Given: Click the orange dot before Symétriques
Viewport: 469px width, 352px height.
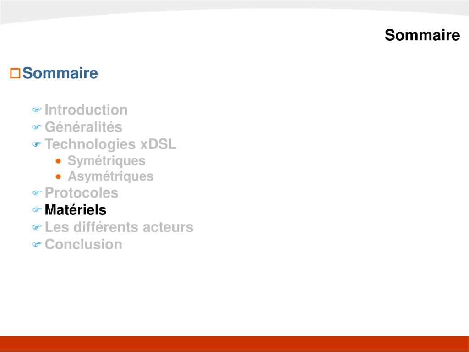Looking at the screenshot, I should click(58, 161).
